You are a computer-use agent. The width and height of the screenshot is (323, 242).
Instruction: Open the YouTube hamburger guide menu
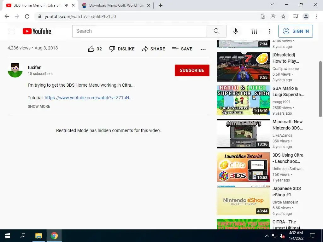11,31
